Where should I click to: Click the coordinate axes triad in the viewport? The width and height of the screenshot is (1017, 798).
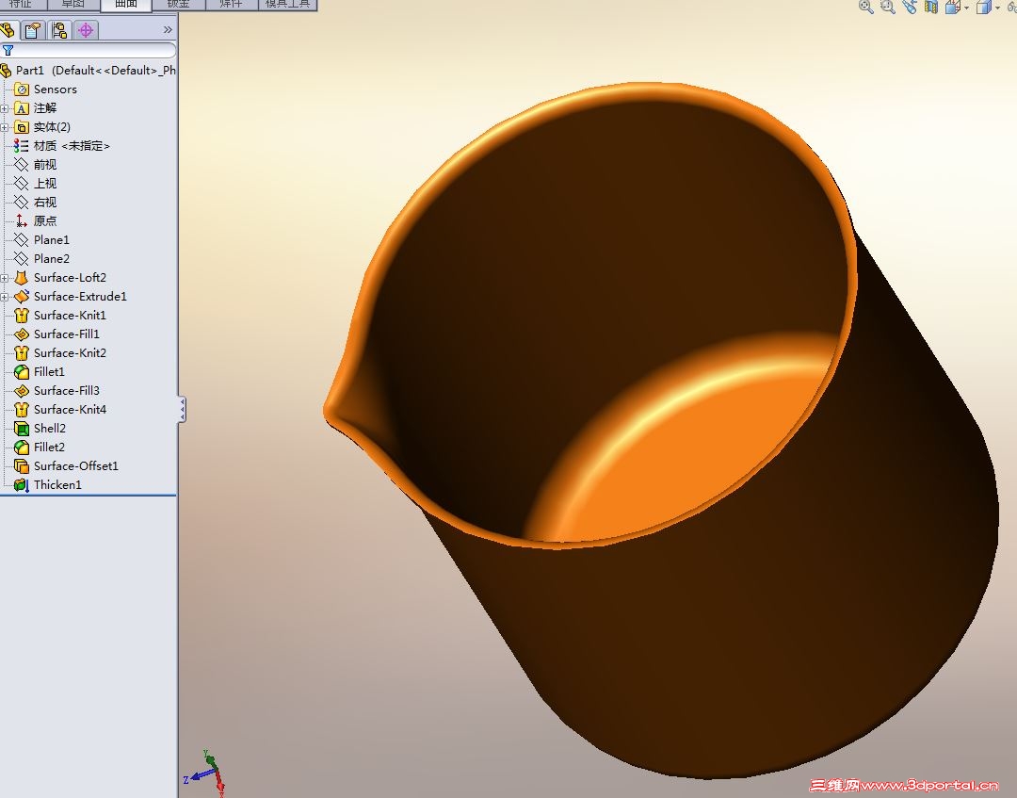point(206,772)
